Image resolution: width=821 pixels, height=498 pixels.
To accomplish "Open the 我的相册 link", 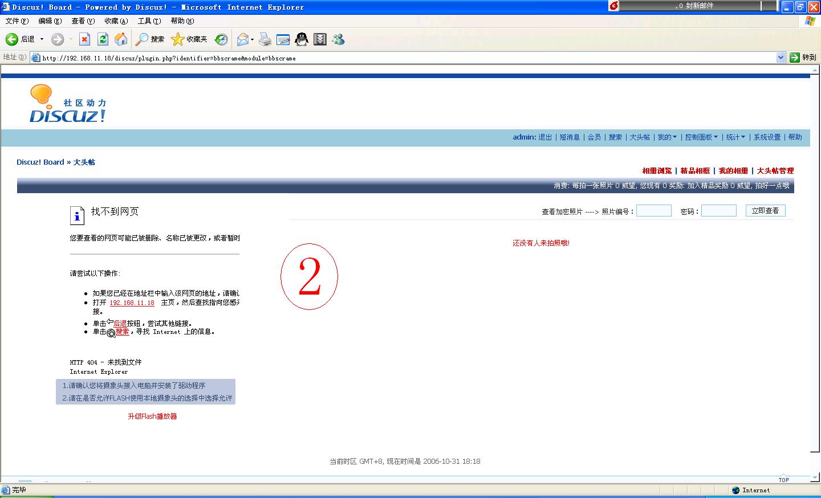I will [733, 171].
